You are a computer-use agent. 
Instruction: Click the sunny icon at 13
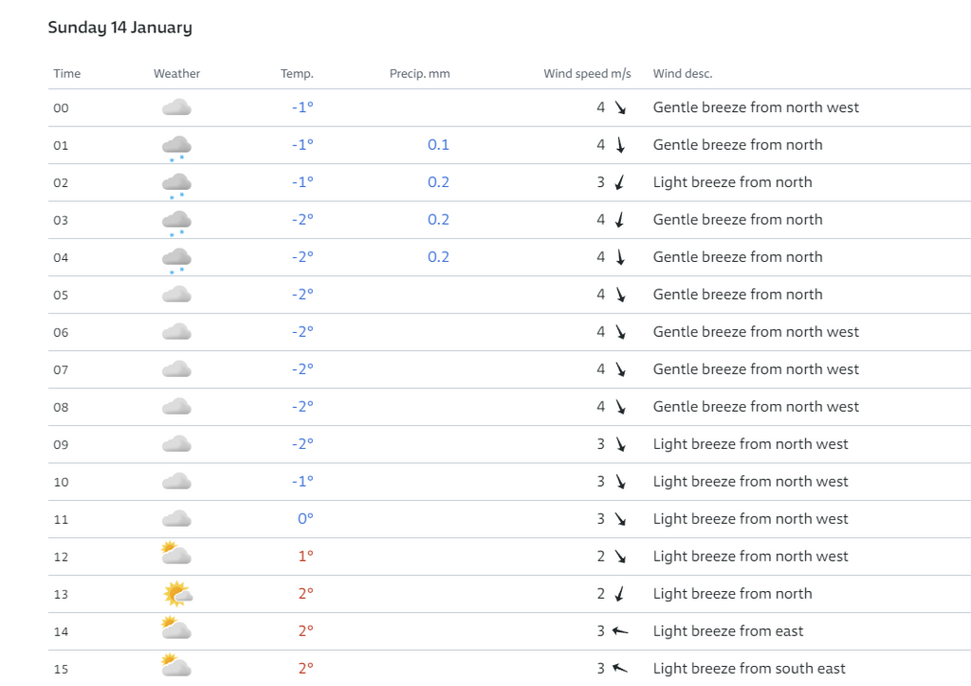click(177, 594)
